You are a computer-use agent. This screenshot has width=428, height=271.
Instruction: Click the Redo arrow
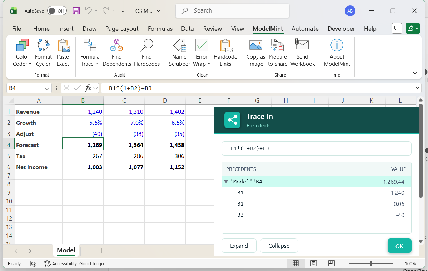106,10
